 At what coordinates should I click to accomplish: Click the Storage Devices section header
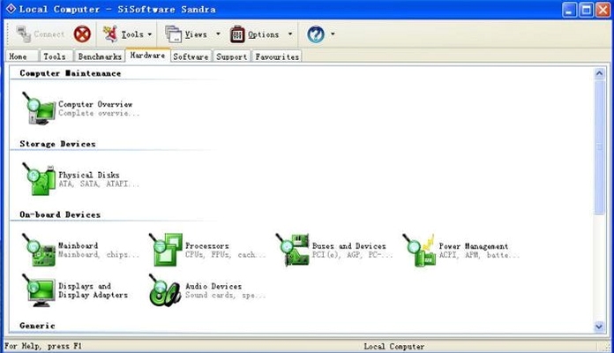pyautogui.click(x=57, y=144)
